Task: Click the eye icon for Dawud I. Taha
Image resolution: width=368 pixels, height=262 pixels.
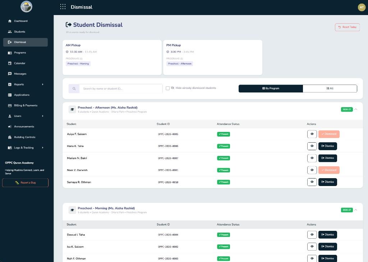Action: click(312, 235)
